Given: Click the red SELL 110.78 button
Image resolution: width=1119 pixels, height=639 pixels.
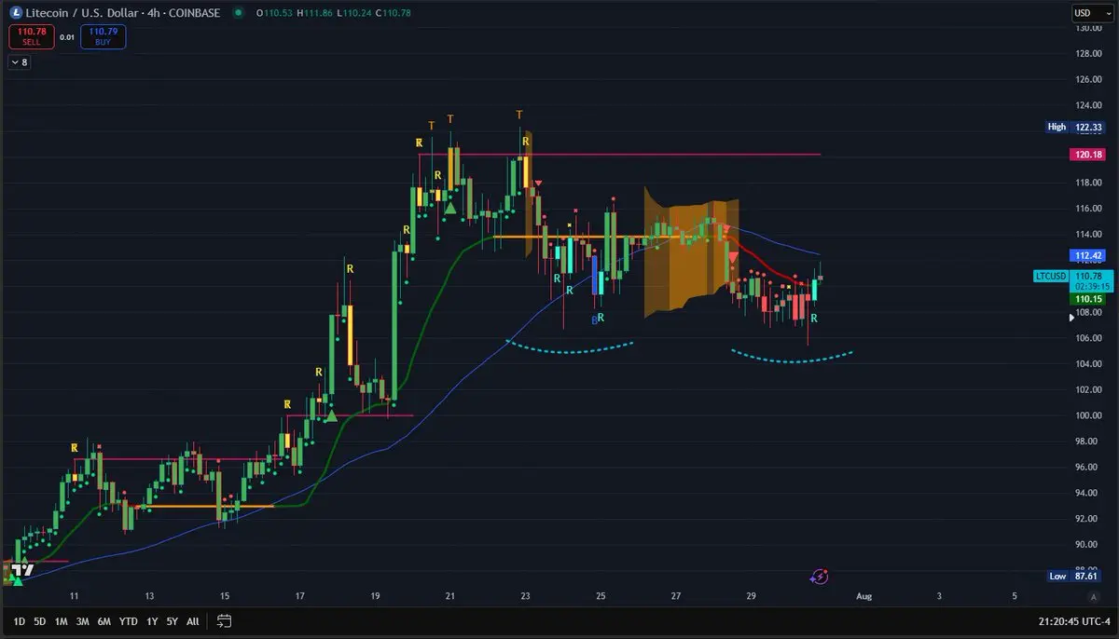Looking at the screenshot, I should 31,36.
